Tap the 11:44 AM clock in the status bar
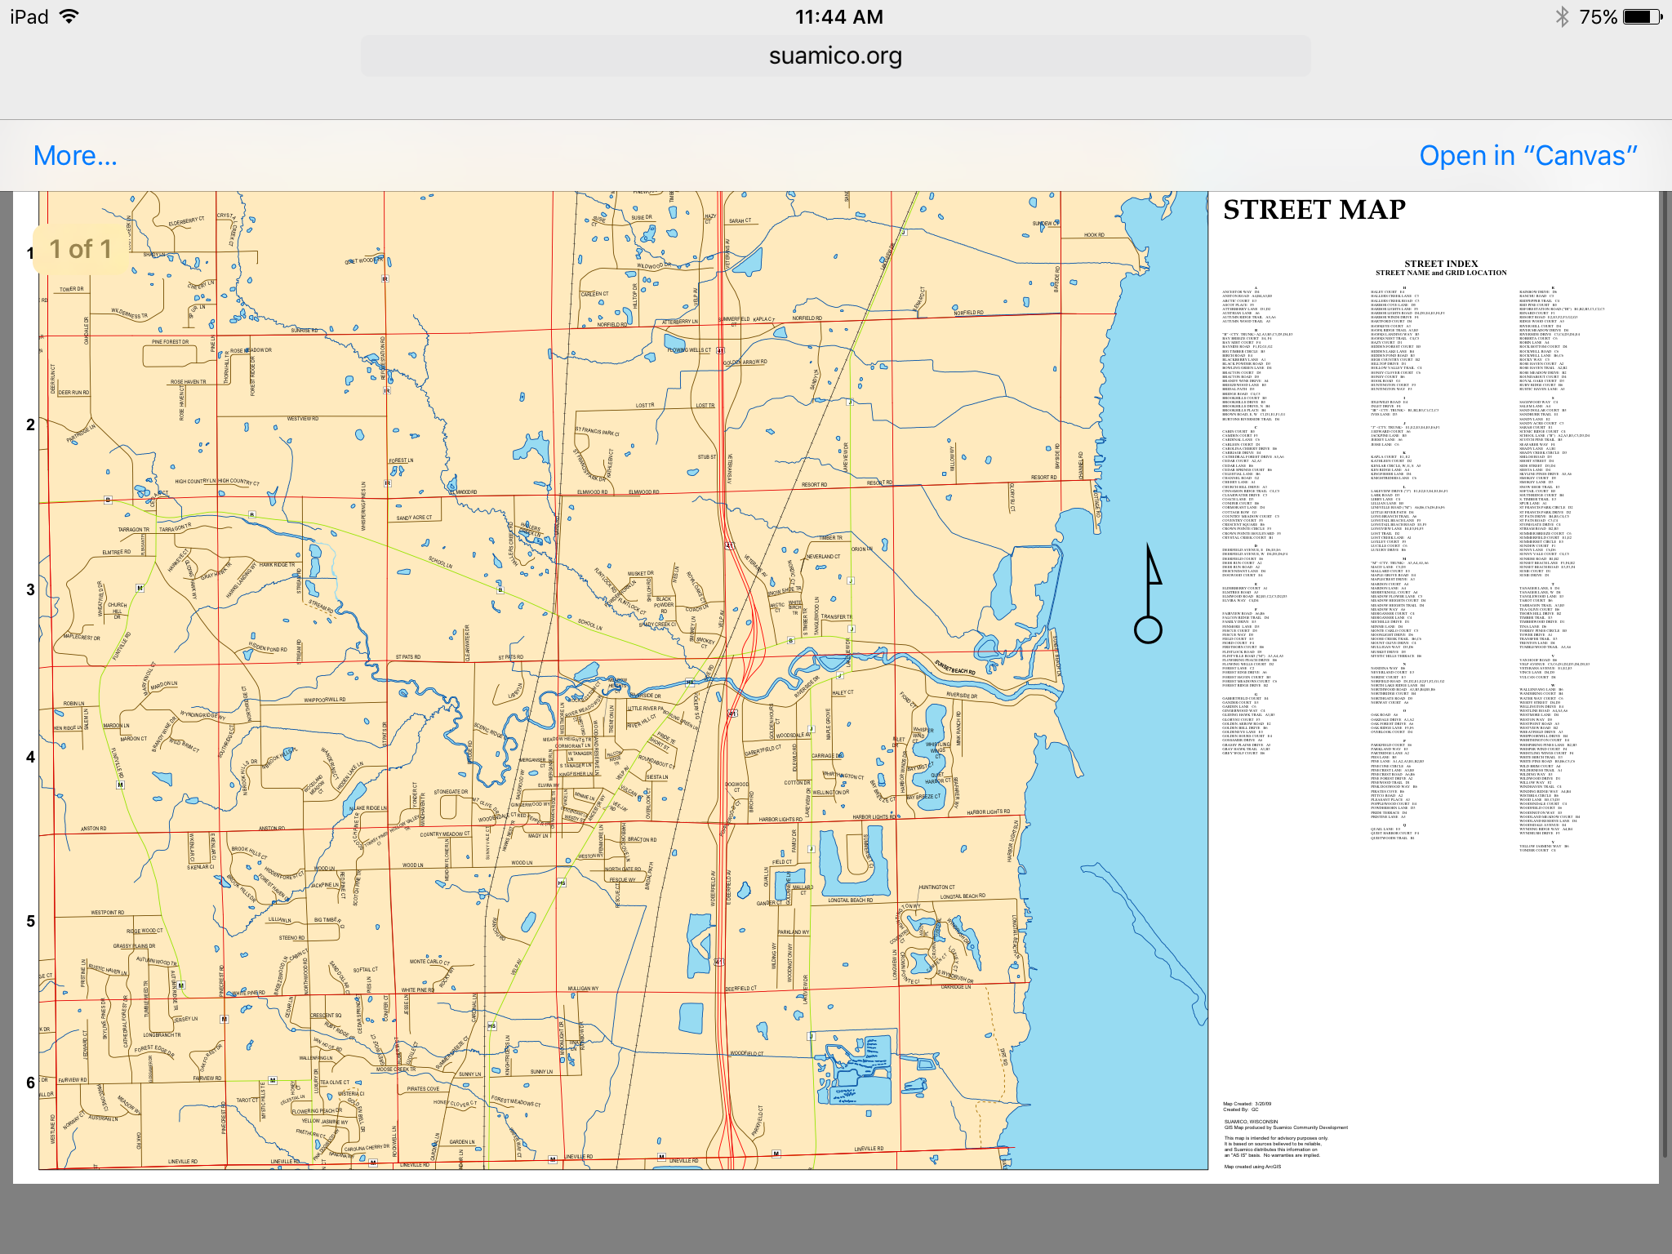This screenshot has width=1672, height=1254. click(836, 16)
